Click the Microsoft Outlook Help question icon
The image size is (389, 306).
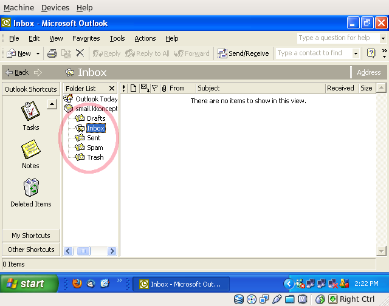coord(371,53)
